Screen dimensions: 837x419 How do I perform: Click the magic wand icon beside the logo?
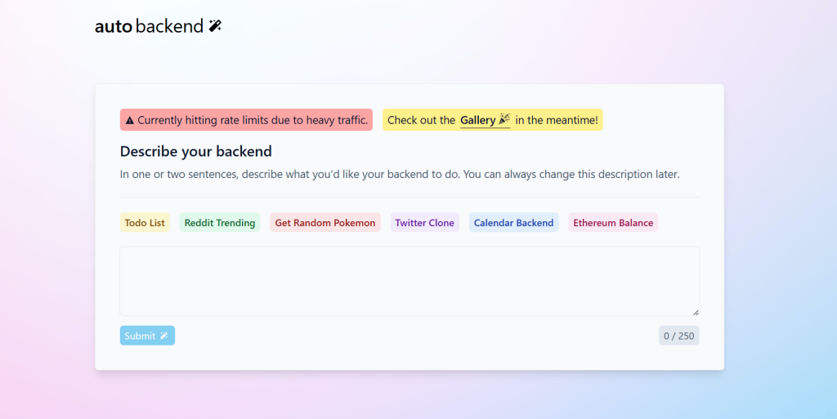pyautogui.click(x=215, y=26)
